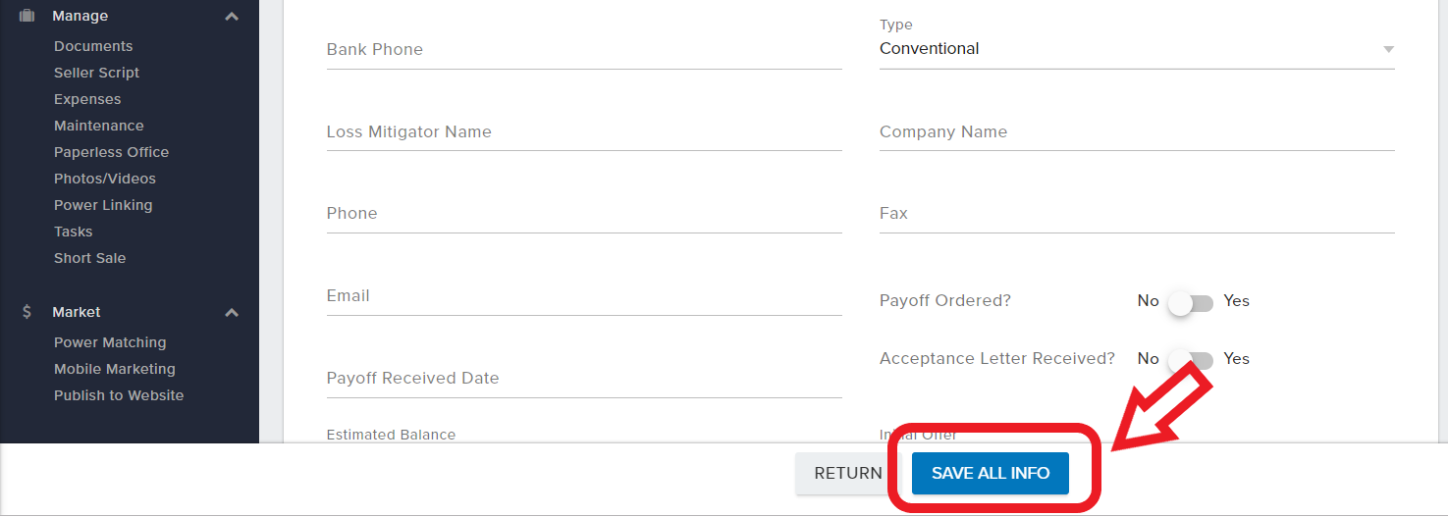Focus the Bank Phone field
Screen dimensions: 1448x517
point(584,50)
